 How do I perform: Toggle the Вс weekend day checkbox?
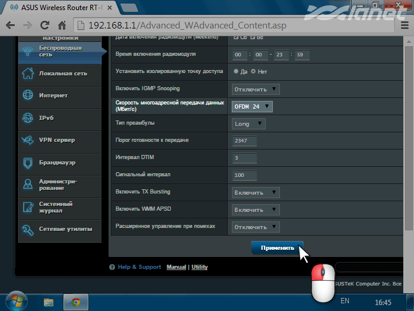tap(253, 37)
